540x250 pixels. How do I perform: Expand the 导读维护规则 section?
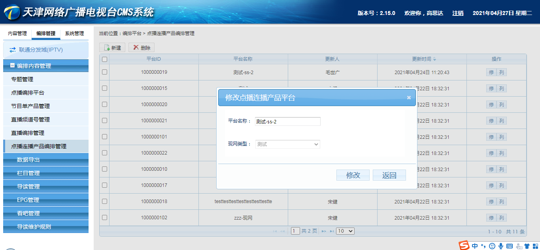[x=46, y=227]
